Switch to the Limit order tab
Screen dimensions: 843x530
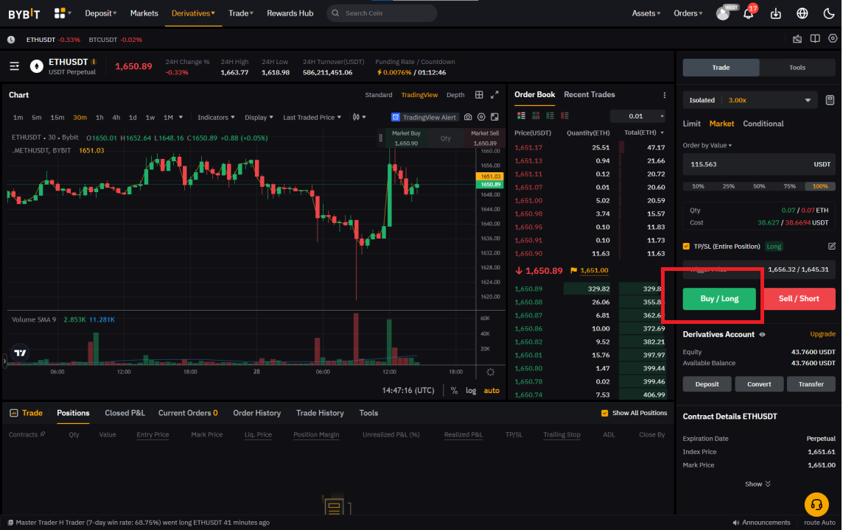point(691,124)
